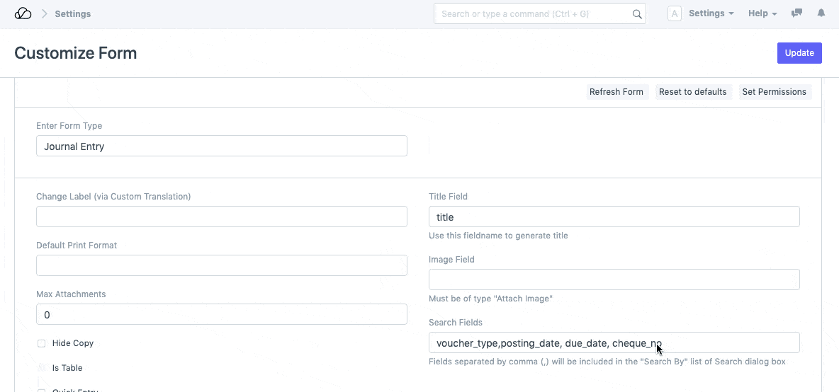Select the Max Attachments field
Screen dimensions: 839x392
(x=221, y=314)
